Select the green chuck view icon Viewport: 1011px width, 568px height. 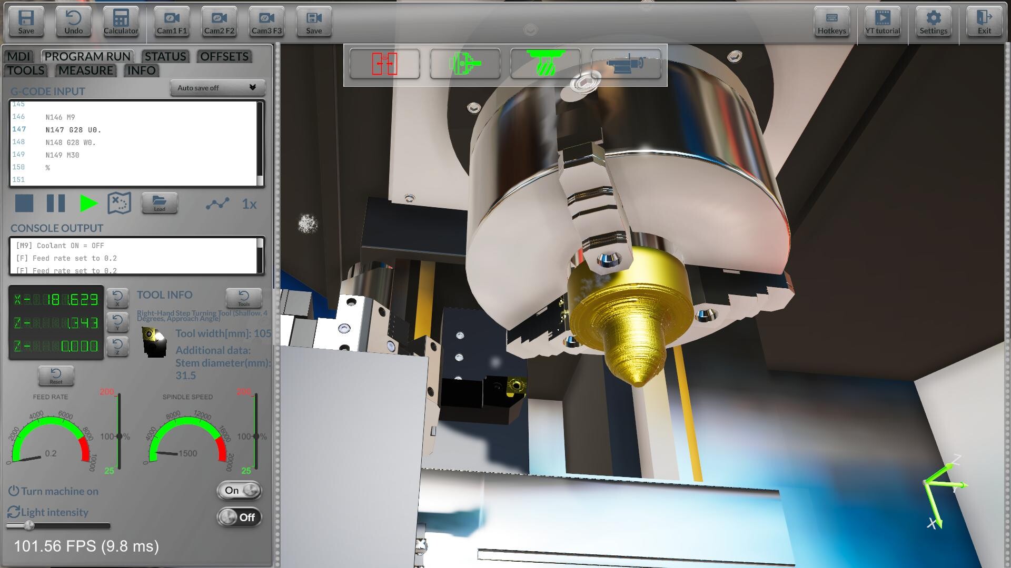(464, 64)
